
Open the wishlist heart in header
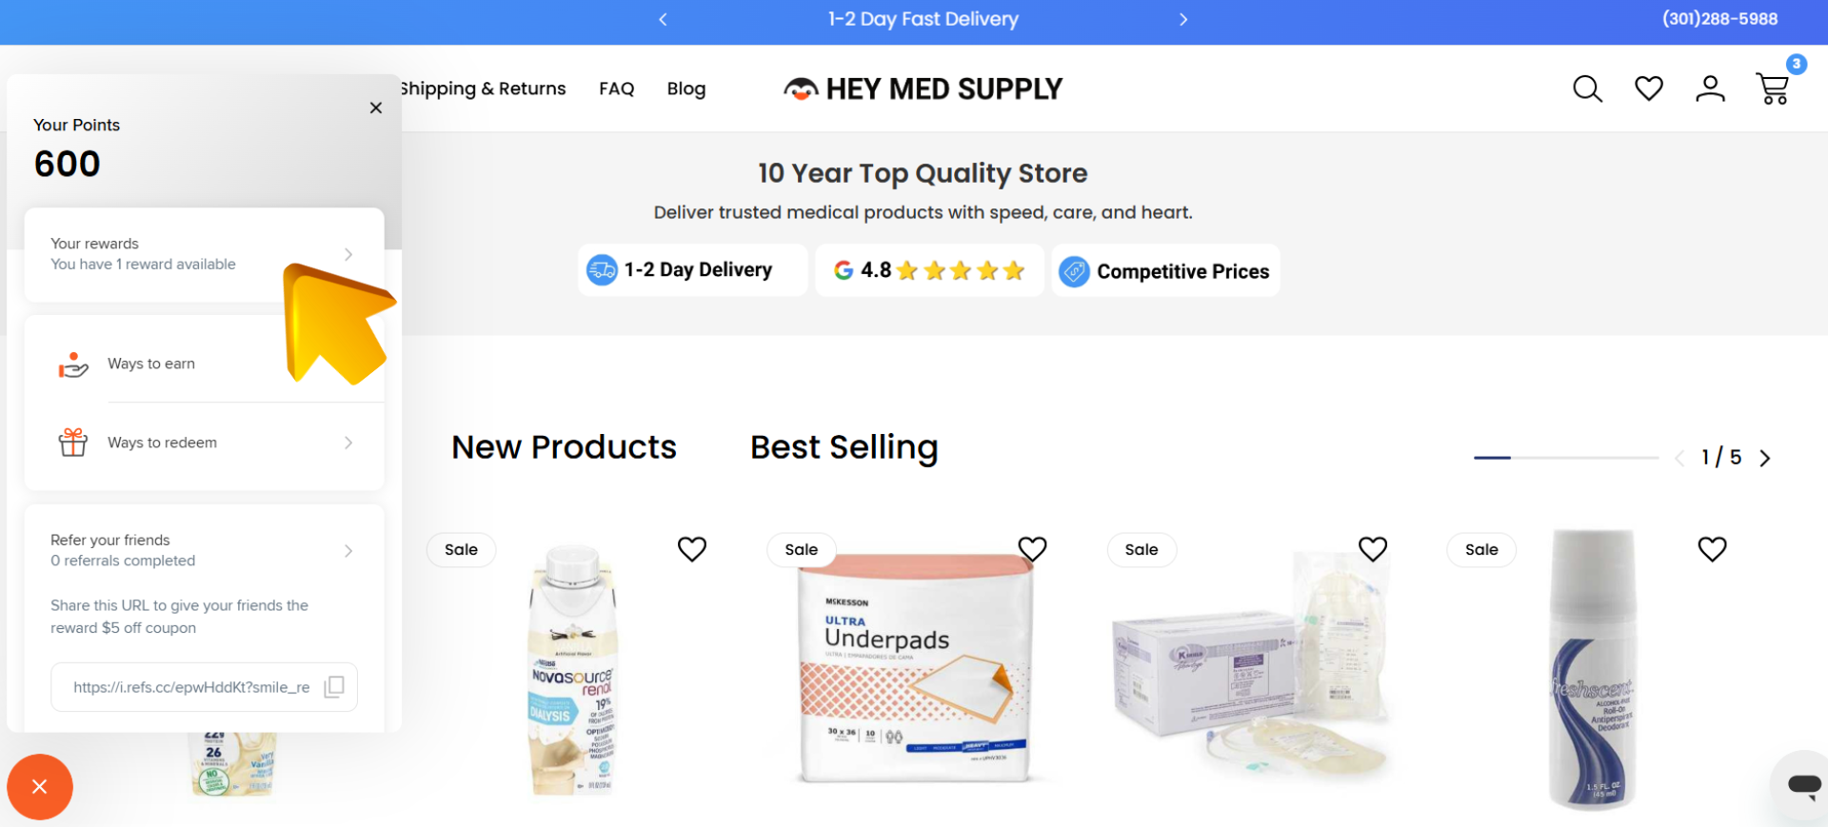click(x=1649, y=89)
